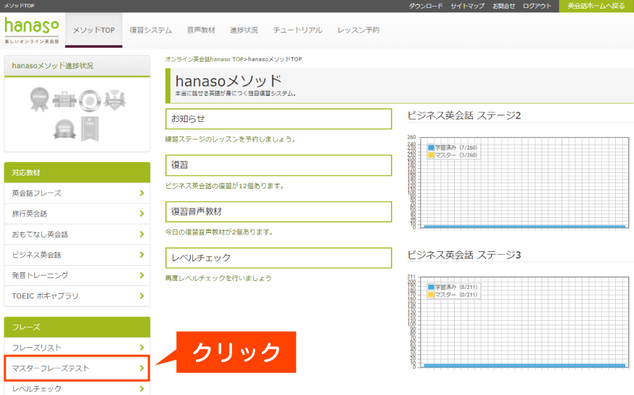The height and width of the screenshot is (395, 634).
Task: Click the ログアウト link
Action: click(537, 6)
